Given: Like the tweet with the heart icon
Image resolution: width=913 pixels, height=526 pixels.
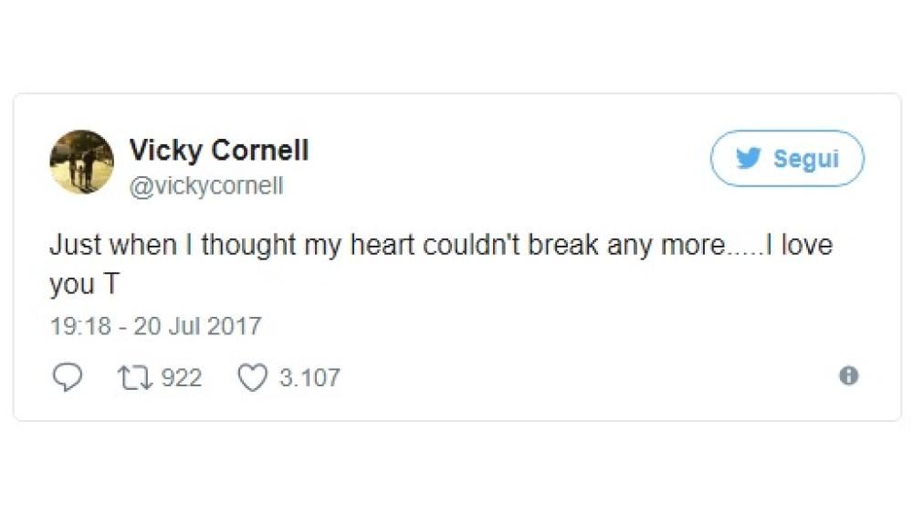Looking at the screenshot, I should point(253,377).
